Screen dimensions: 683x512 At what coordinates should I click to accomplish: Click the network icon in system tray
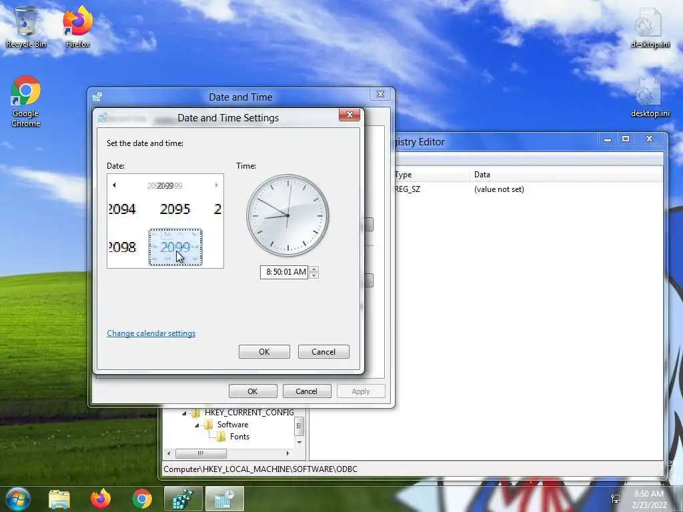616,499
